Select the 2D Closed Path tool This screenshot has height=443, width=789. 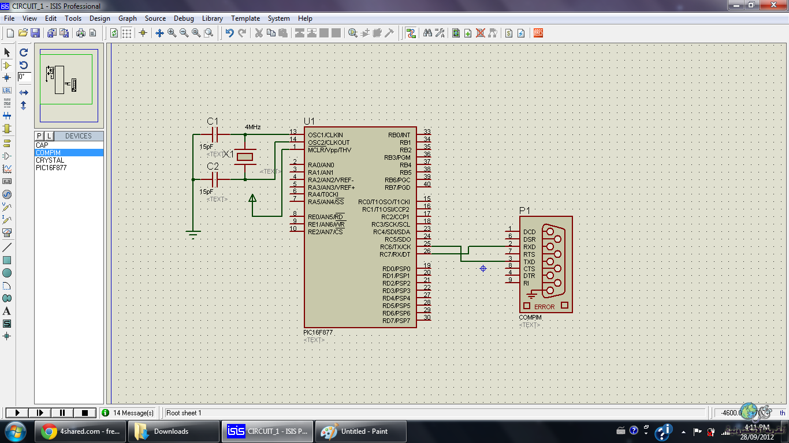click(x=7, y=298)
